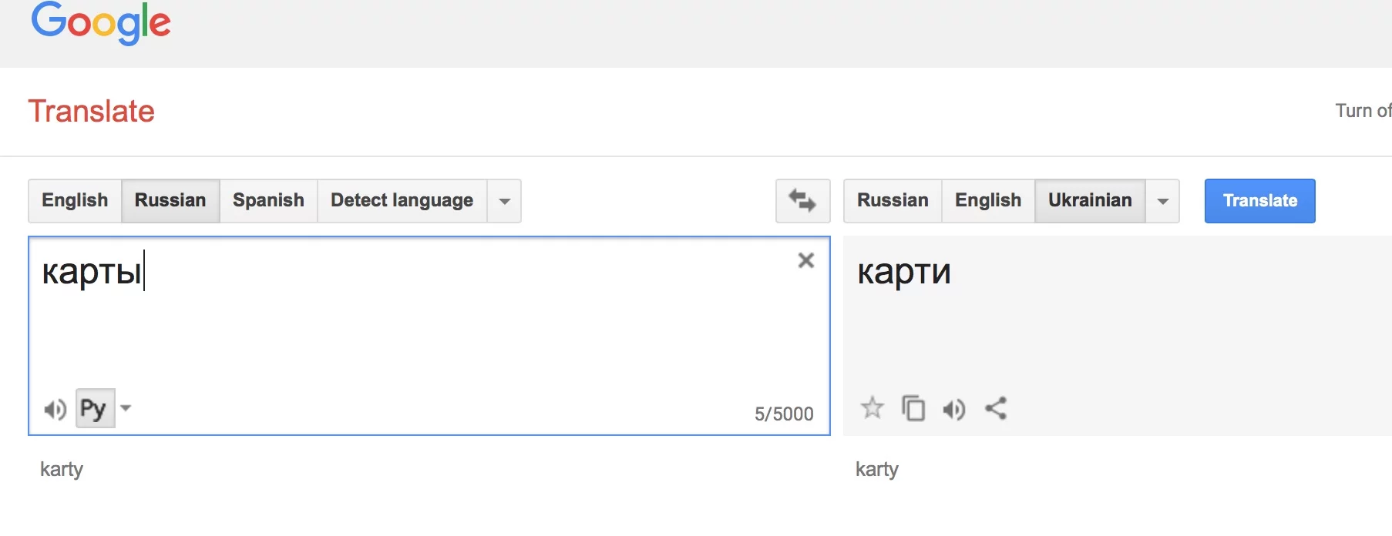Select Spanish as source language
The height and width of the screenshot is (536, 1392).
click(268, 201)
